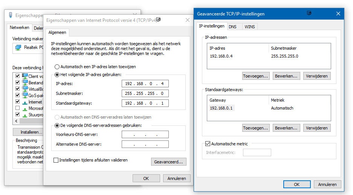The image size is (353, 195).
Task: Close the IPv4 properties dialog
Action: pos(188,20)
